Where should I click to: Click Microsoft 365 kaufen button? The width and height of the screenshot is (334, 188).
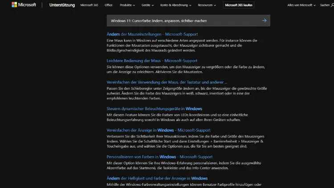239,5
